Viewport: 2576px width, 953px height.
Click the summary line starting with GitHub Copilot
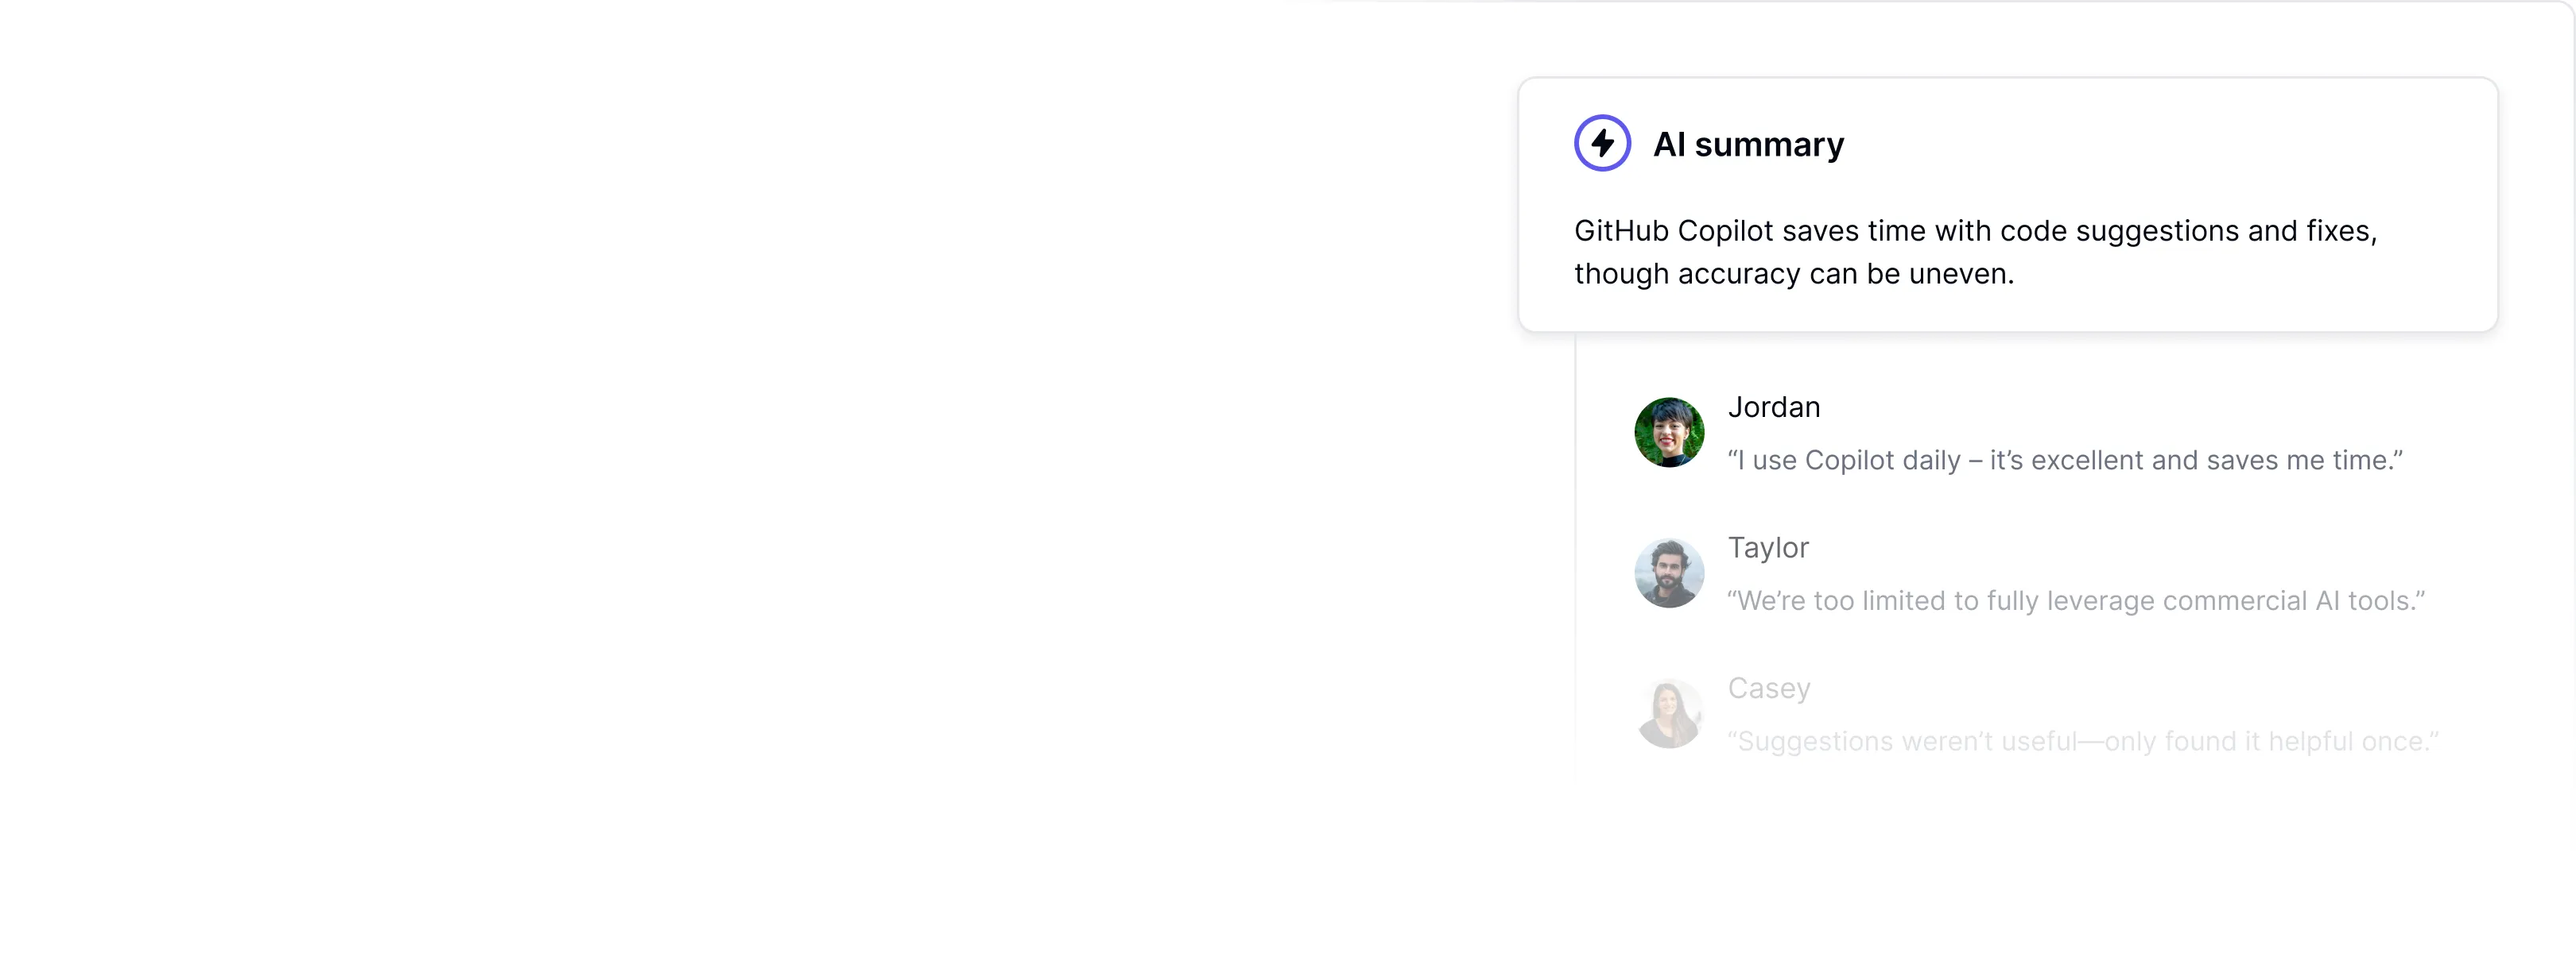tap(1975, 231)
